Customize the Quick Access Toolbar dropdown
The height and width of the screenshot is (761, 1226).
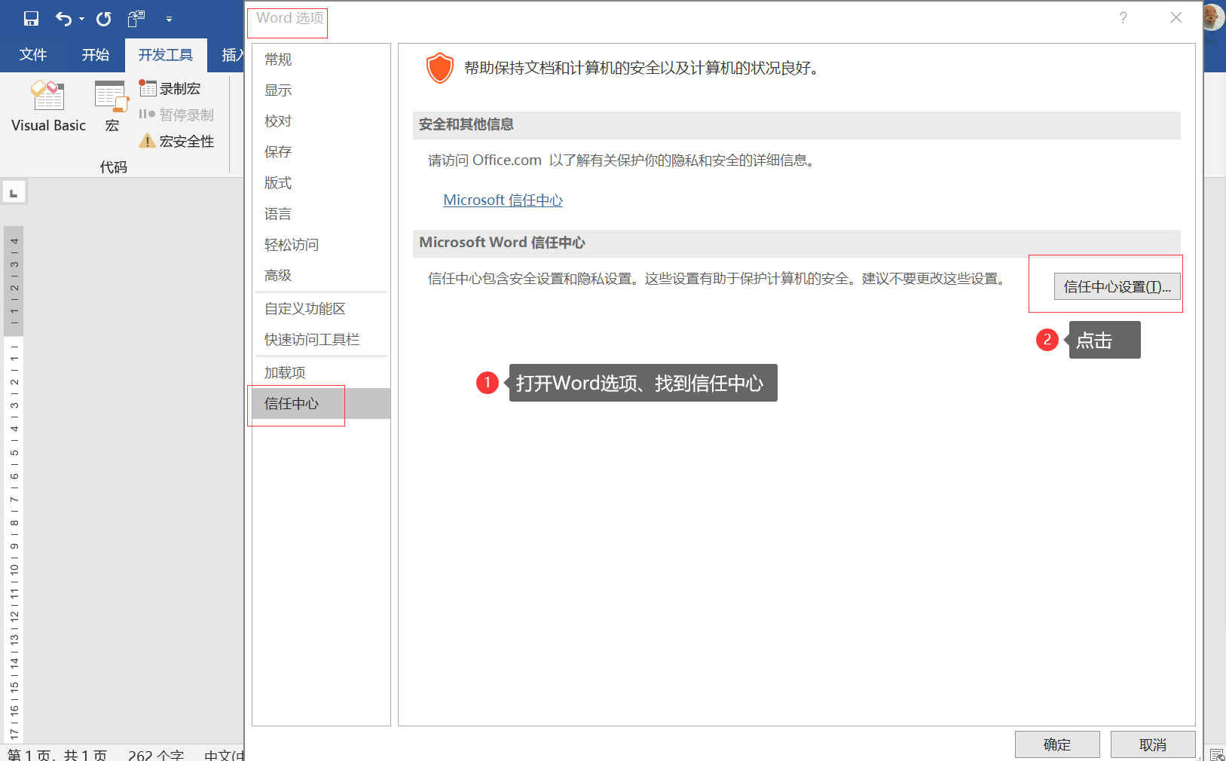tap(169, 19)
